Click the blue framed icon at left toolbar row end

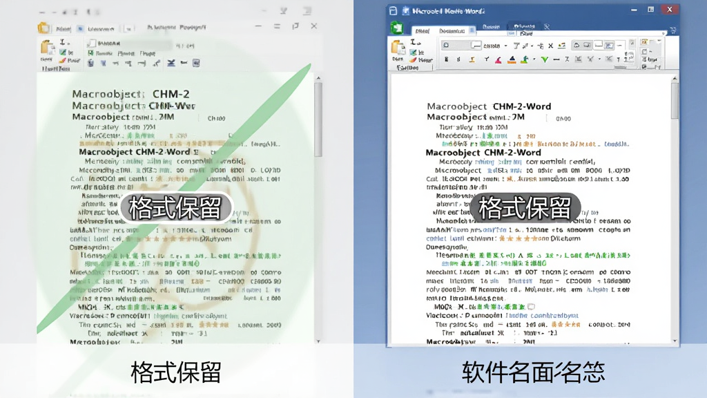[x=196, y=63]
